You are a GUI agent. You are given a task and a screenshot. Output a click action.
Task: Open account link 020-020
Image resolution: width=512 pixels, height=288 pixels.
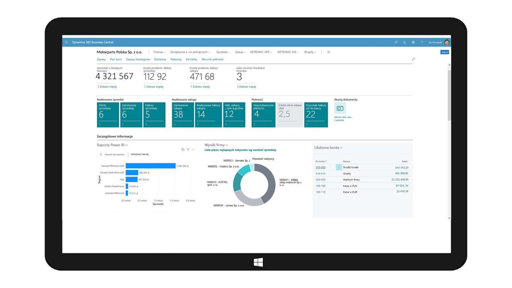tap(321, 180)
